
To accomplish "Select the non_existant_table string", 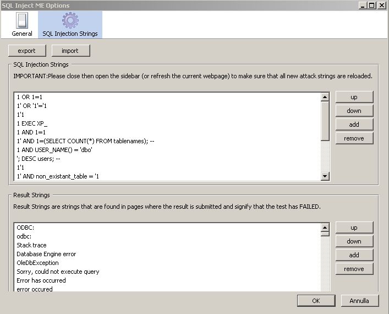I will coord(167,176).
